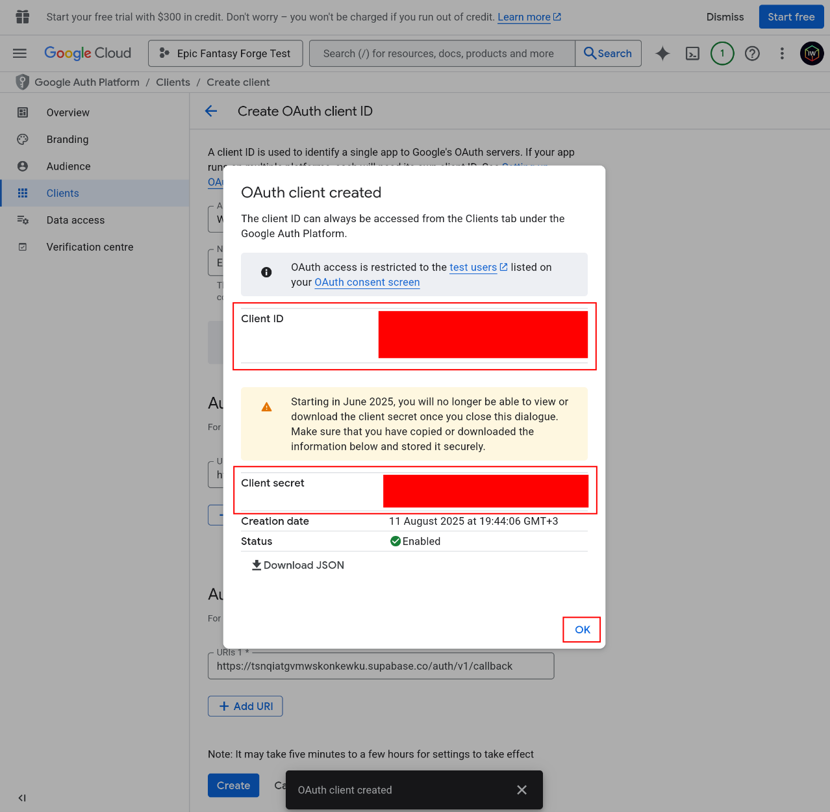
Task: Click OK to close the OAuth dialog
Action: click(x=581, y=629)
